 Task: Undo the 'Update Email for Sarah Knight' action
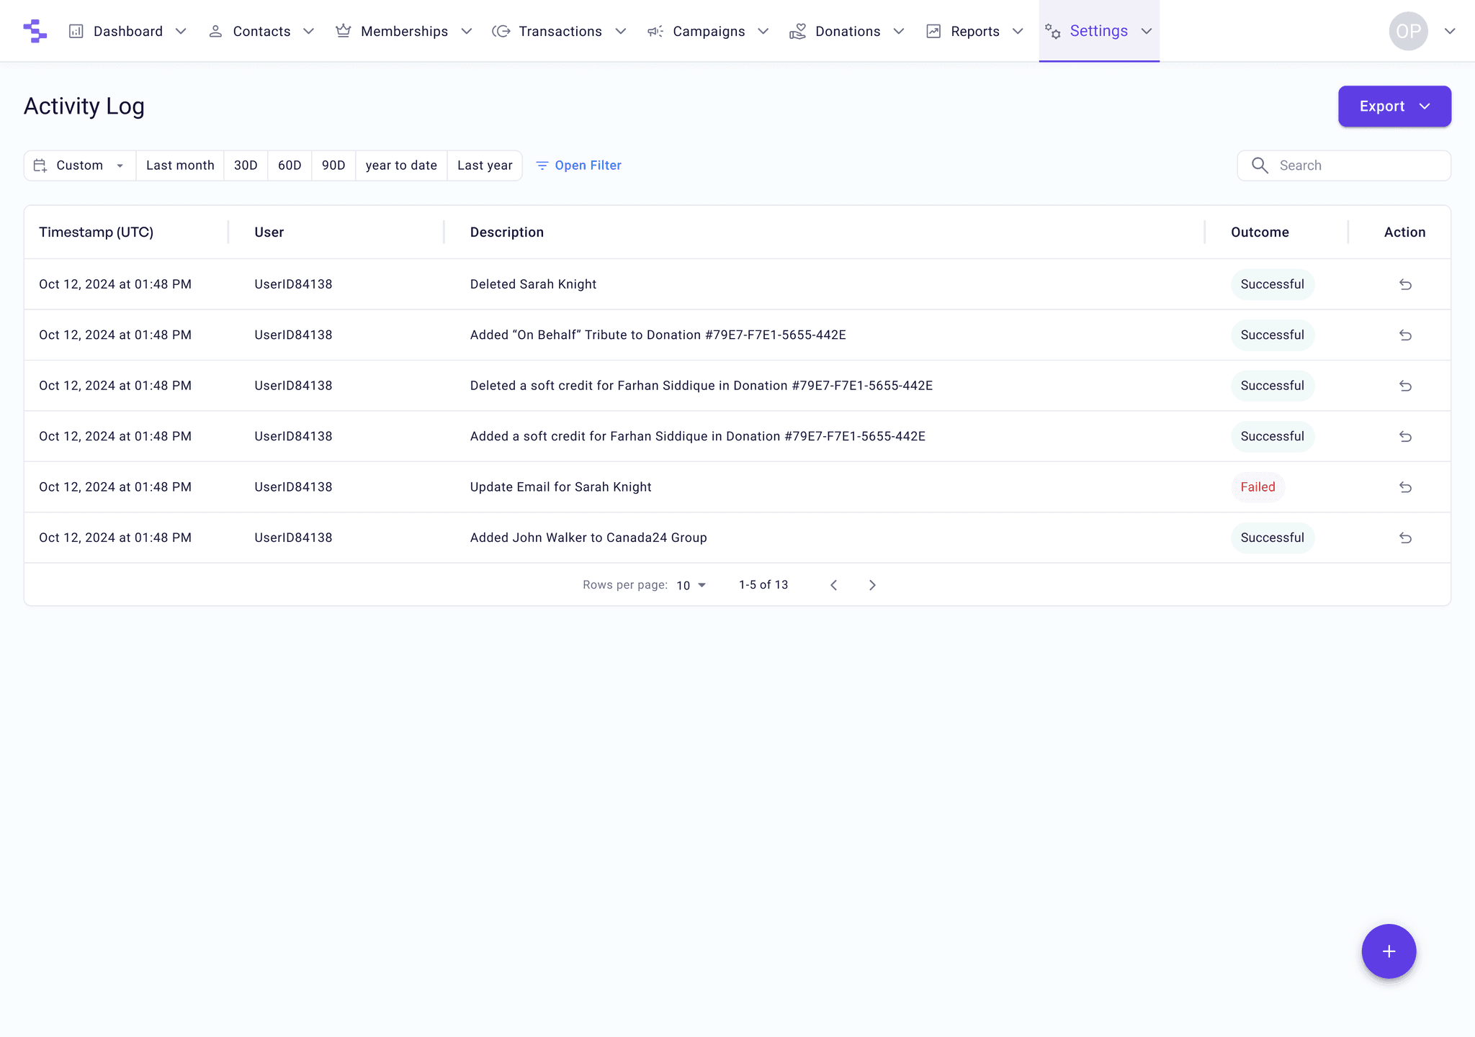pyautogui.click(x=1405, y=487)
